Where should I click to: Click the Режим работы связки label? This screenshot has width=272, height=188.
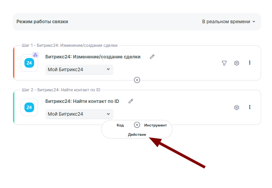[42, 22]
